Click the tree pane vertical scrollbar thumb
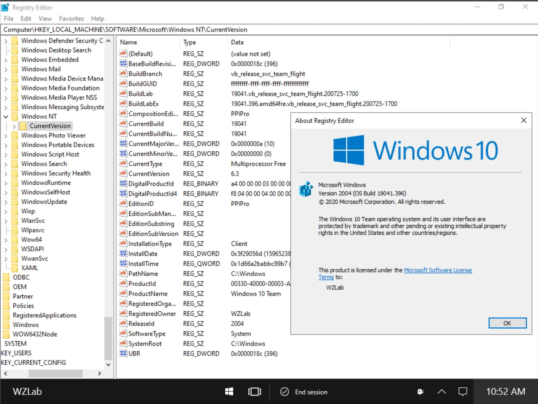 coord(108,338)
